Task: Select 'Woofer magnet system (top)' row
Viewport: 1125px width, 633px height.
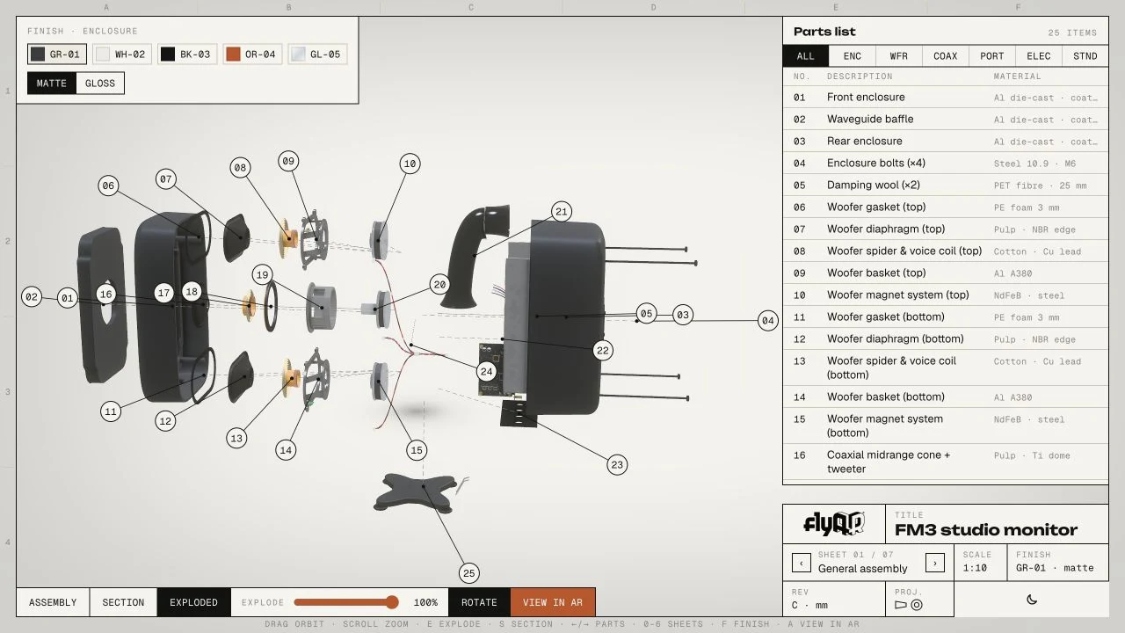Action: (946, 295)
